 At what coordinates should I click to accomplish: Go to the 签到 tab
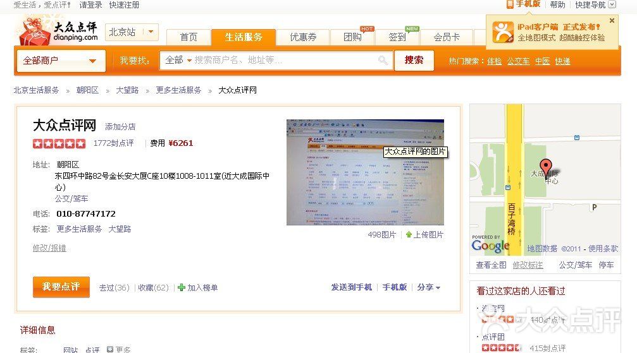coord(397,37)
